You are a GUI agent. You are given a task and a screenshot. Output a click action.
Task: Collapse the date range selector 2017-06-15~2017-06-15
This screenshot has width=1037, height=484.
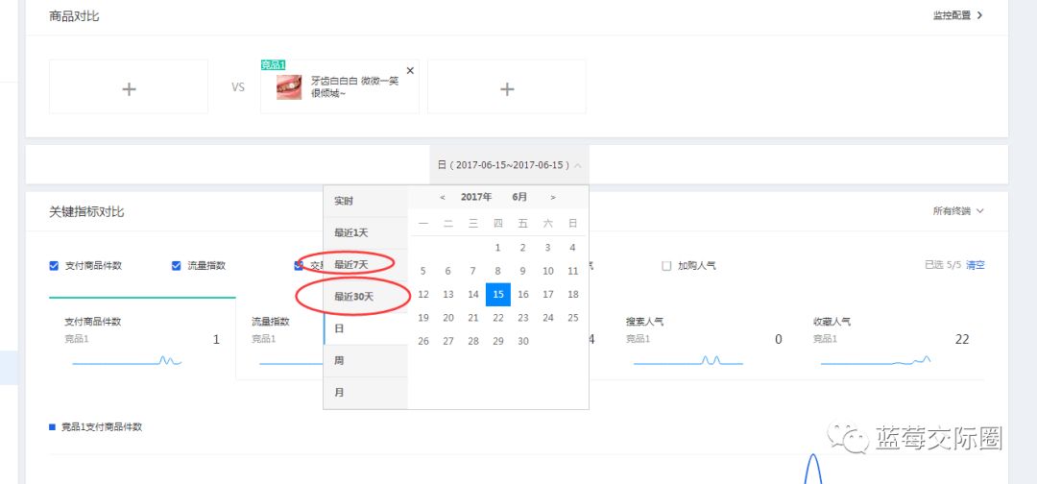pyautogui.click(x=509, y=165)
